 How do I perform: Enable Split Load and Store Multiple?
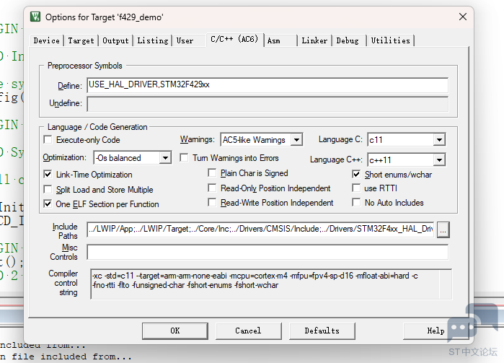48,190
